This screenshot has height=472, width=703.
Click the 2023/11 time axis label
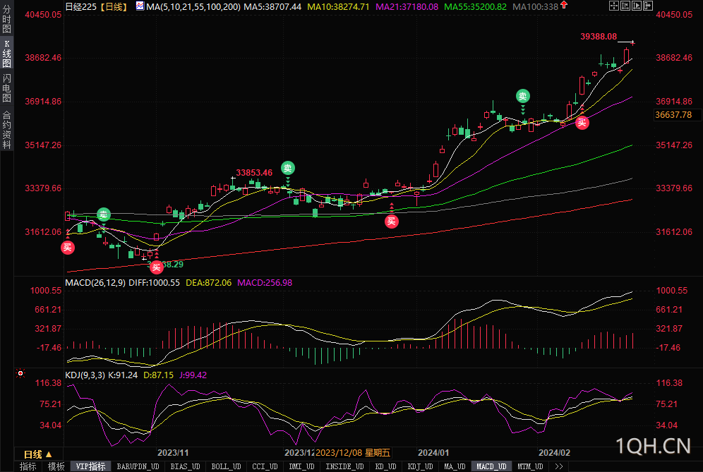point(173,453)
